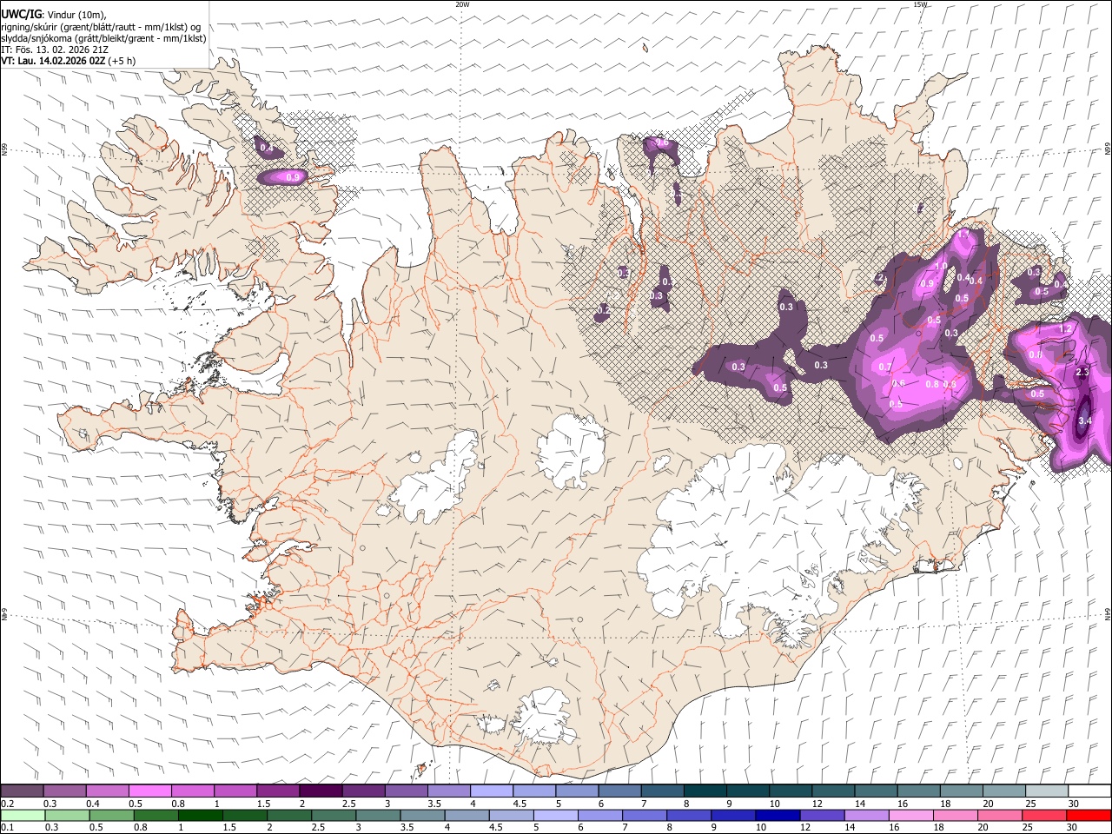Image resolution: width=1112 pixels, height=834 pixels.
Task: Select the 18–20 swatch in upper snow legend
Action: point(962,791)
